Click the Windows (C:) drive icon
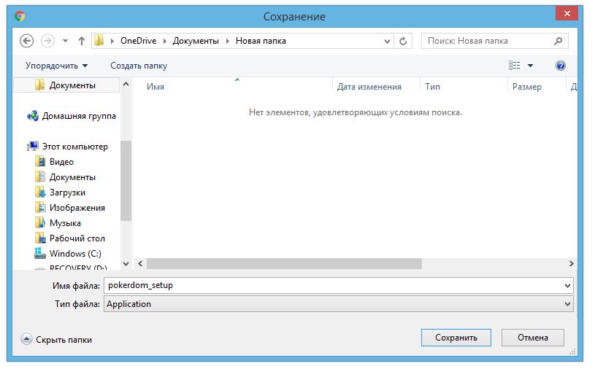595x377 pixels. 40,253
